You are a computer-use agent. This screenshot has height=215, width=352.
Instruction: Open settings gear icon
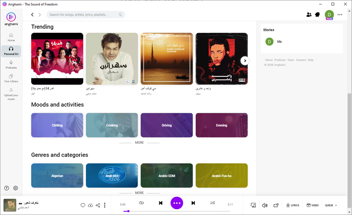point(15,188)
